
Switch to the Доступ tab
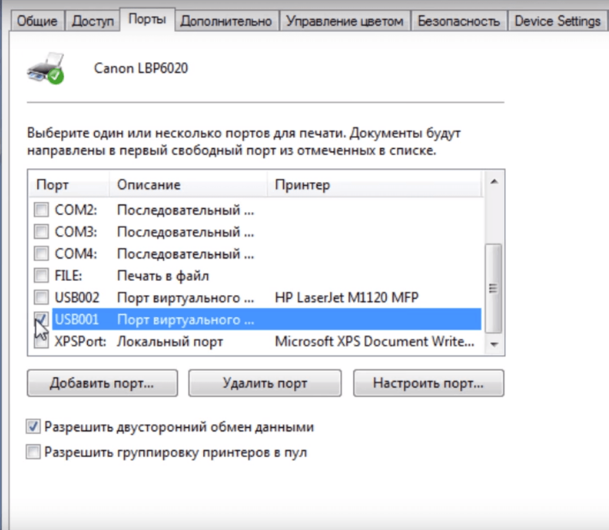[93, 22]
